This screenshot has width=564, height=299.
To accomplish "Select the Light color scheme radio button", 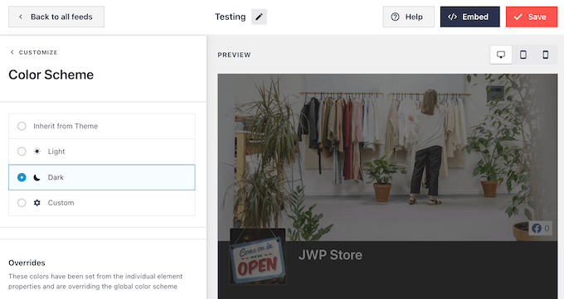I will (22, 152).
